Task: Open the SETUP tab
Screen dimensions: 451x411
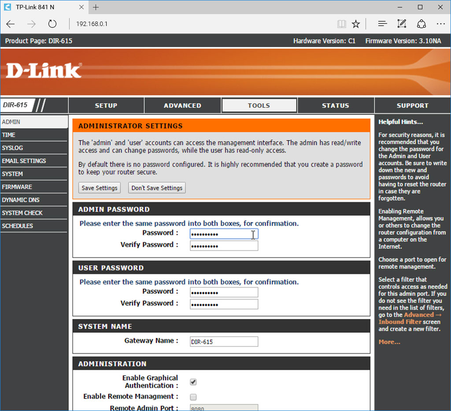Action: [106, 106]
